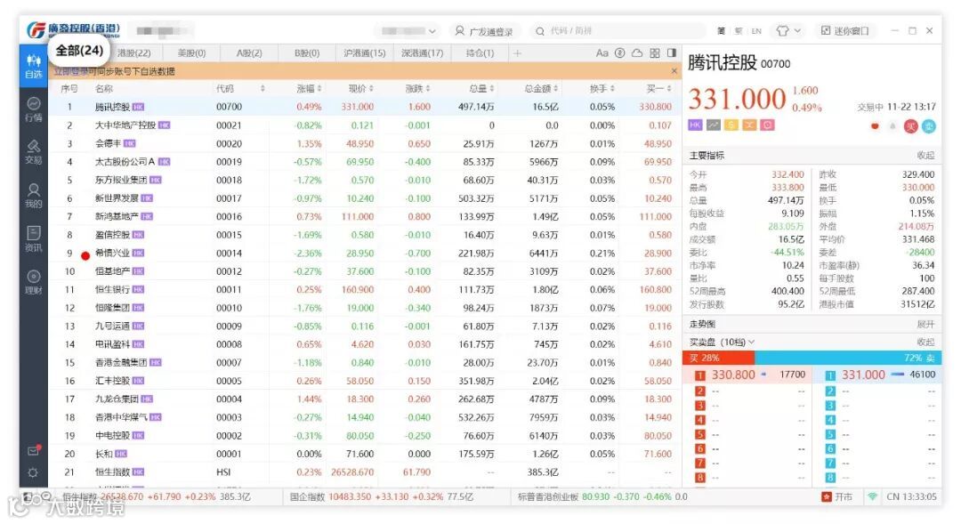The image size is (961, 524).
Task: Click the orange X badge under the Tencent price
Action: click(x=749, y=125)
